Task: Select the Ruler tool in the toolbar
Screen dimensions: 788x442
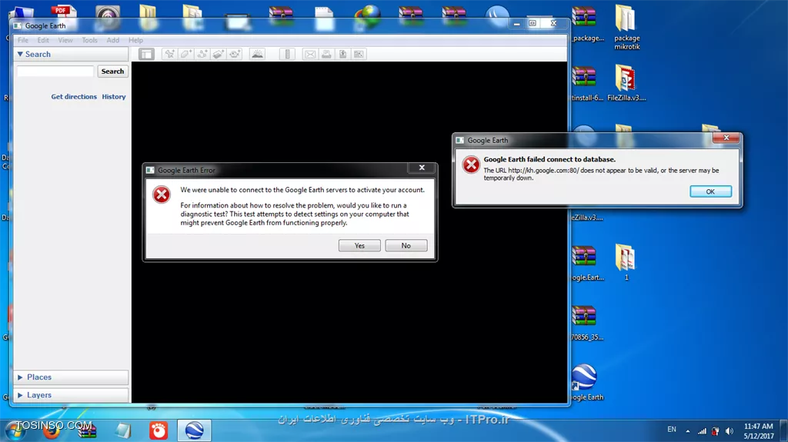Action: tap(287, 55)
